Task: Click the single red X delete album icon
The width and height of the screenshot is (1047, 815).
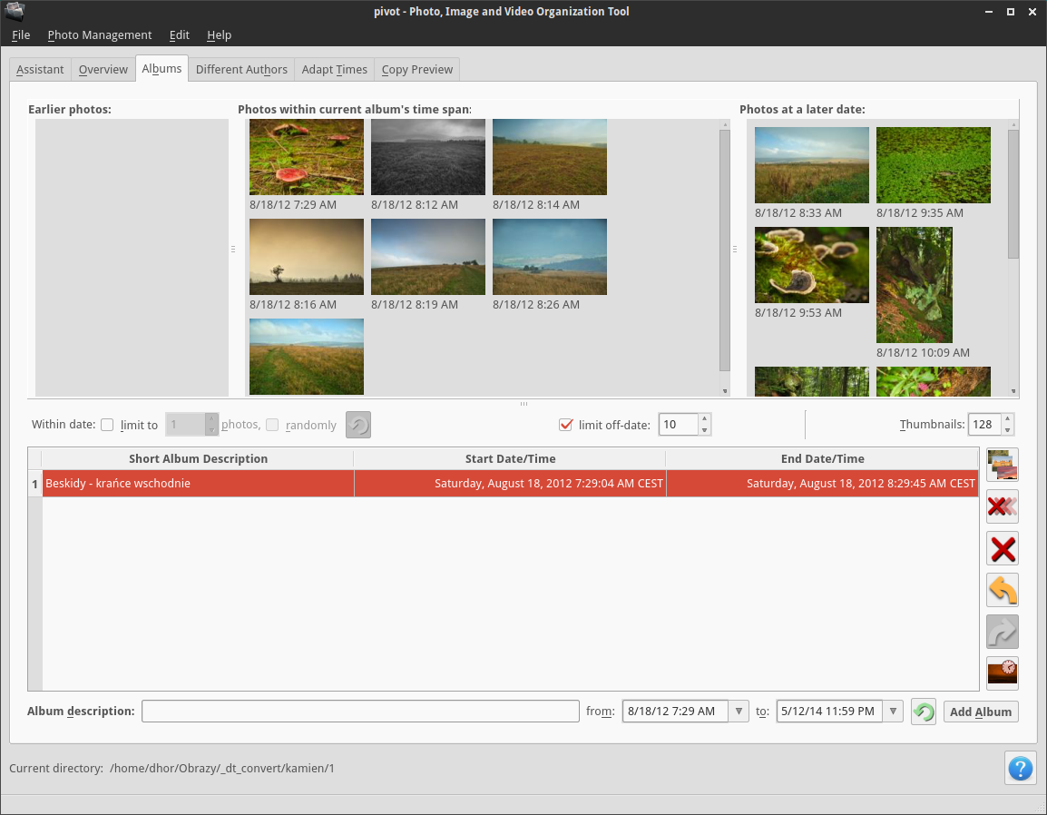Action: (x=1003, y=548)
